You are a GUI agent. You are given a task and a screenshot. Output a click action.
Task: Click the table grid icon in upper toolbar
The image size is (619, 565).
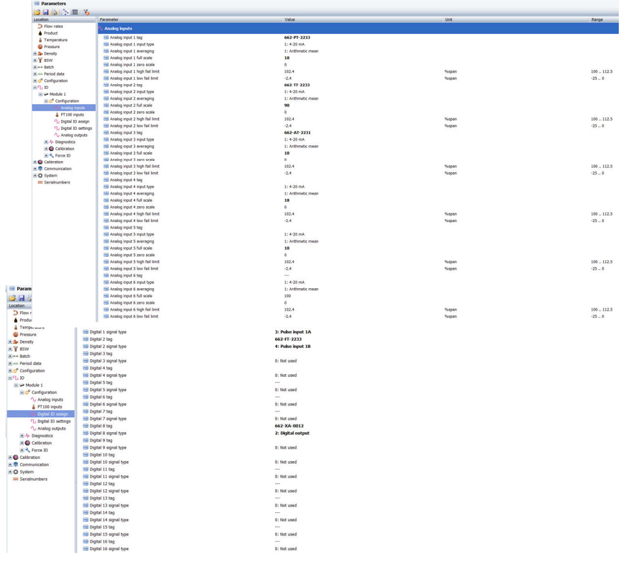click(x=75, y=12)
